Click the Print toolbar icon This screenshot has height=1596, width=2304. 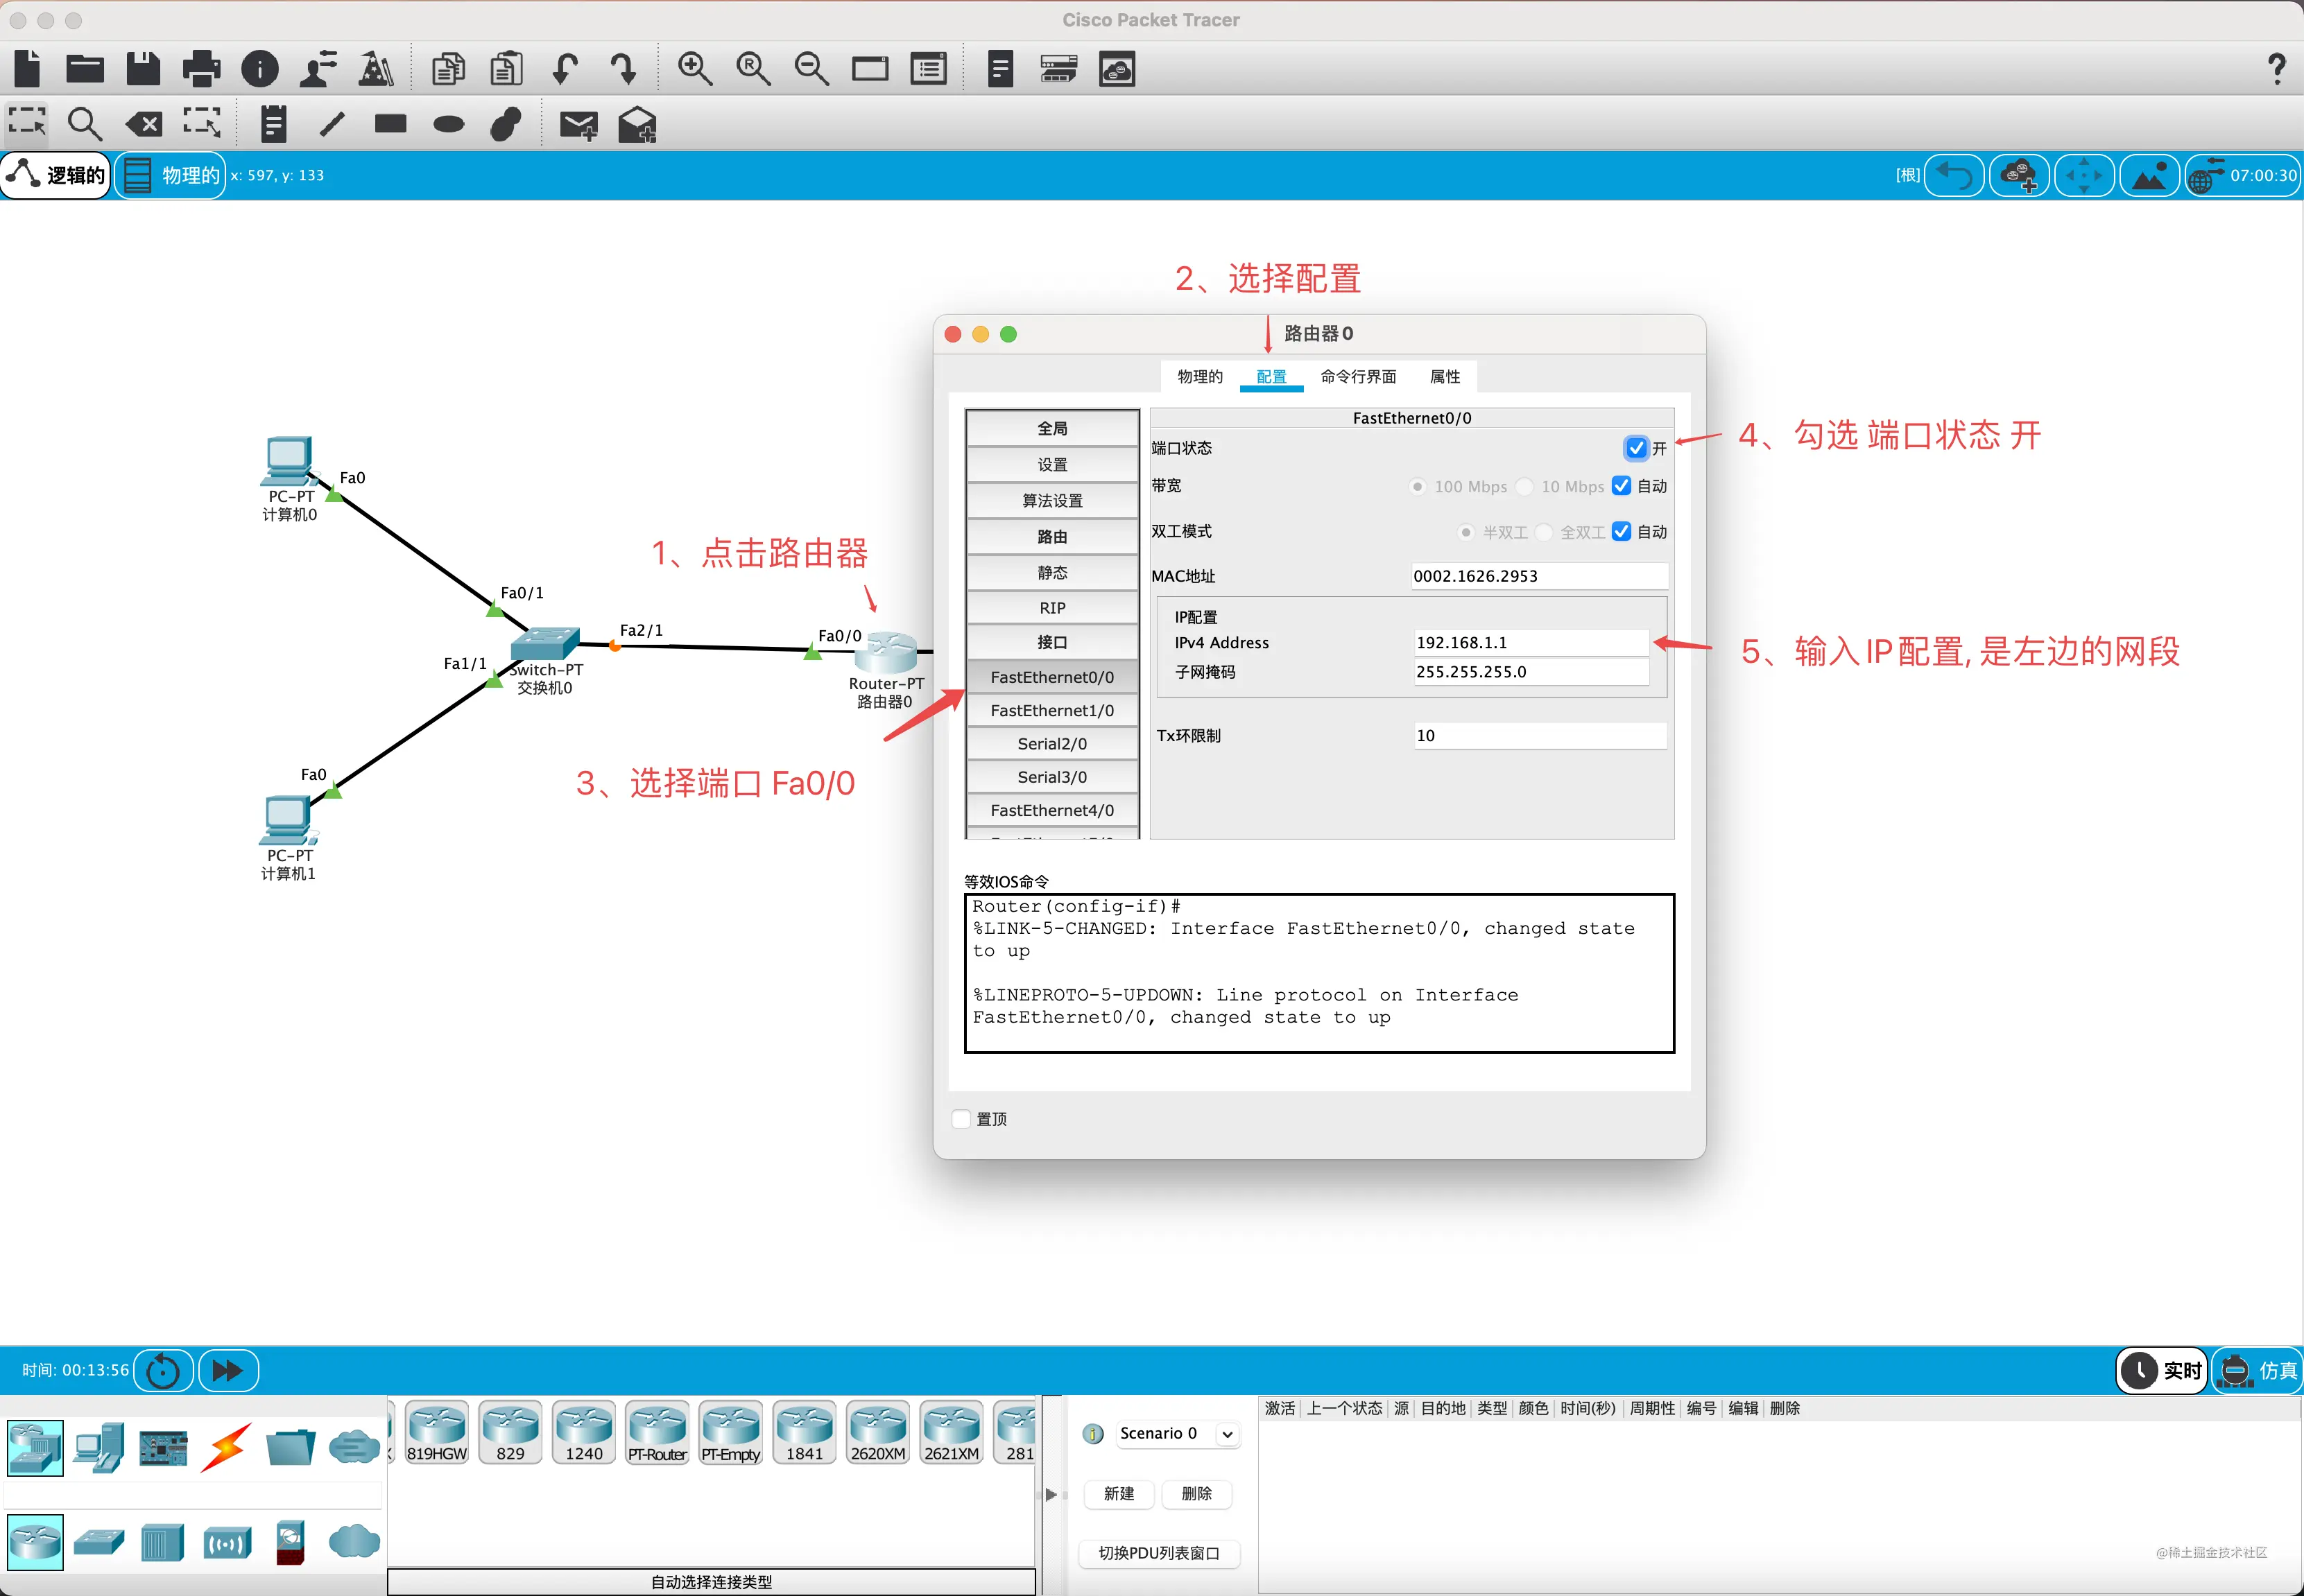[201, 69]
